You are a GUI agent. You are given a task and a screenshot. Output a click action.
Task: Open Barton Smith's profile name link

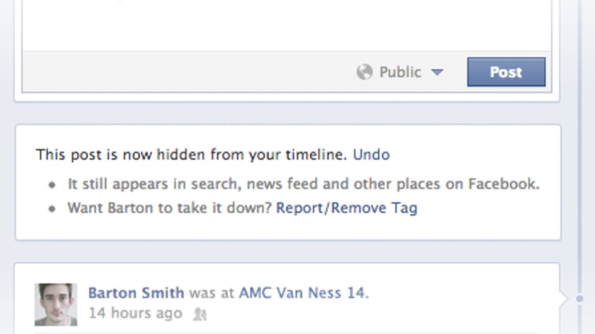pos(136,293)
